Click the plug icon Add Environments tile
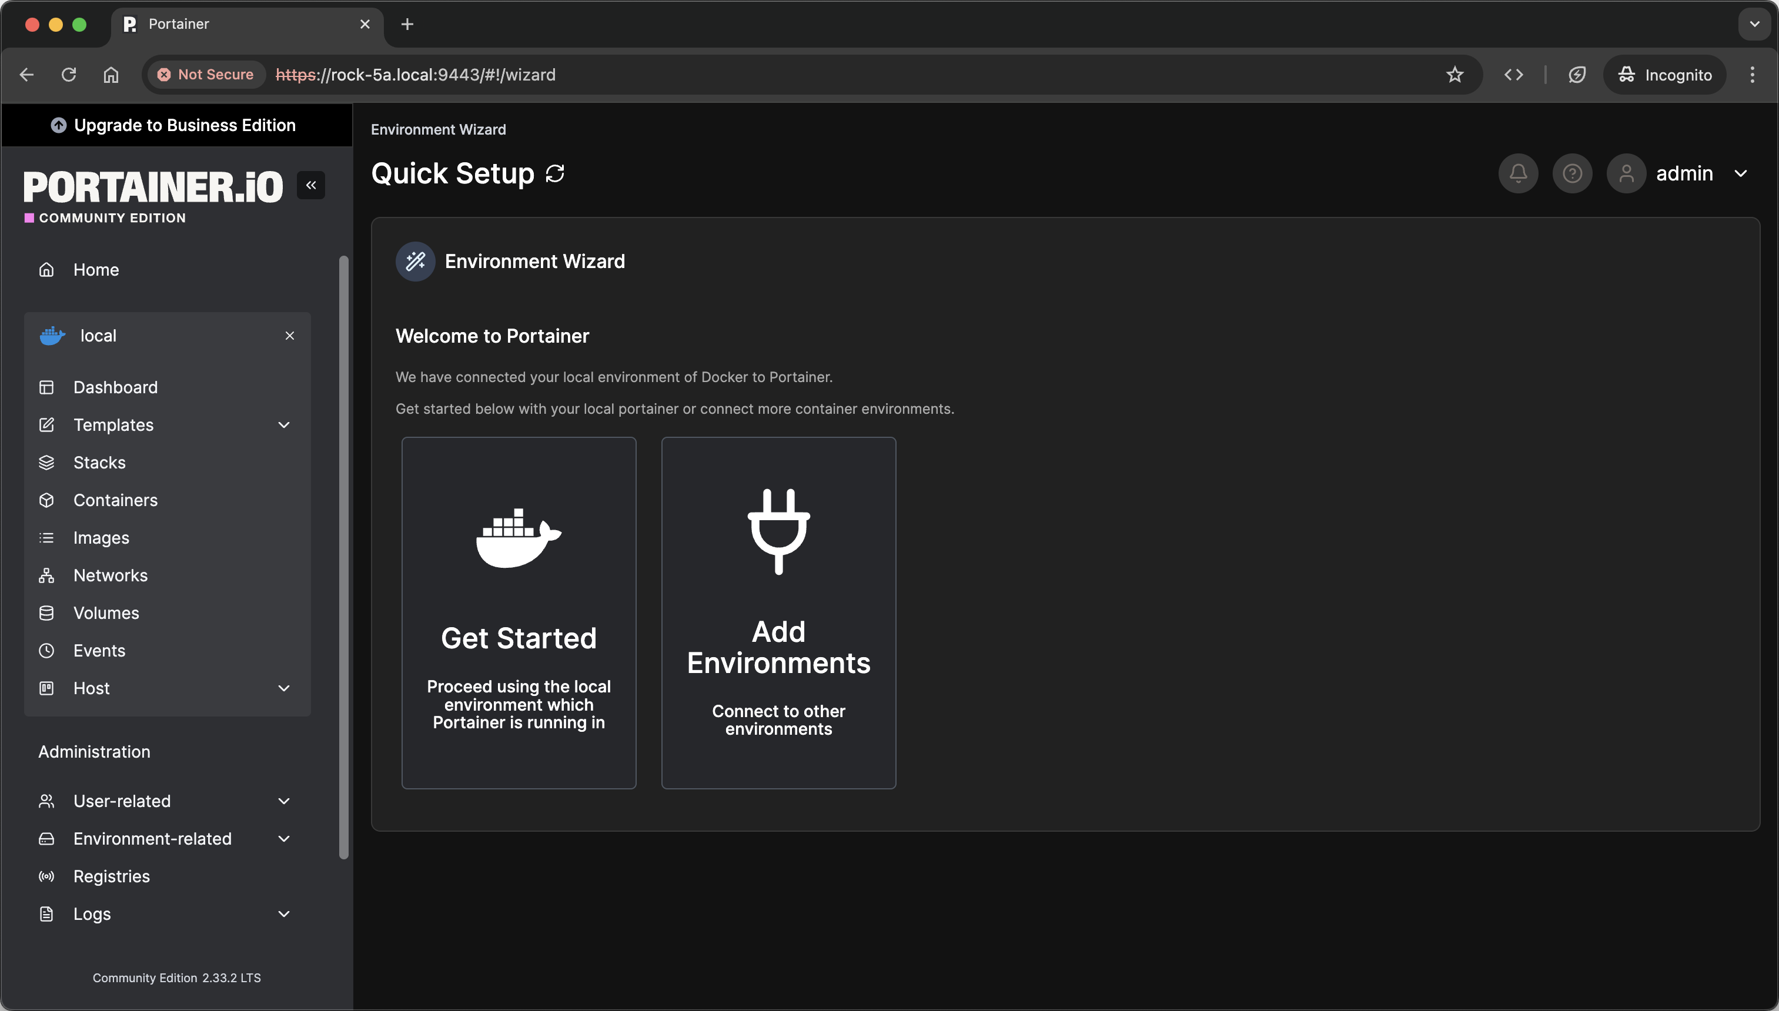Image resolution: width=1779 pixels, height=1011 pixels. (x=778, y=612)
